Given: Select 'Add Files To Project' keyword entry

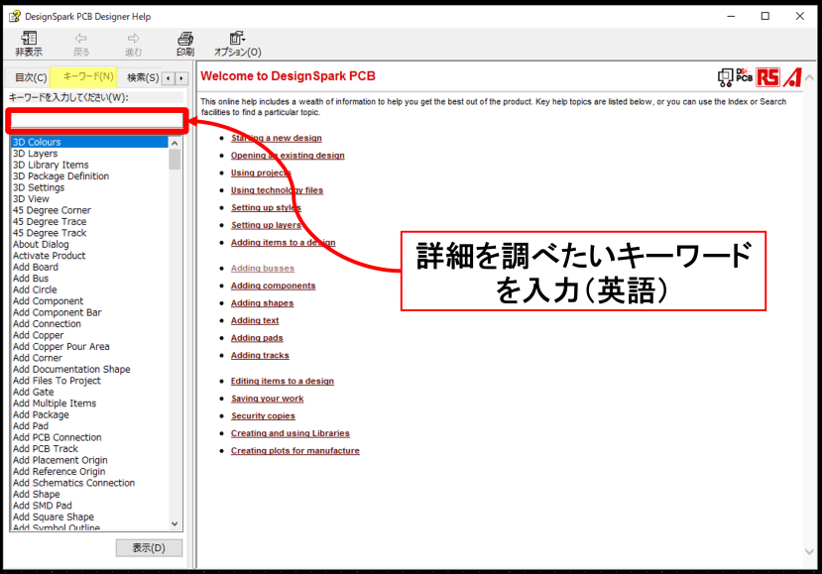Looking at the screenshot, I should coord(57,381).
